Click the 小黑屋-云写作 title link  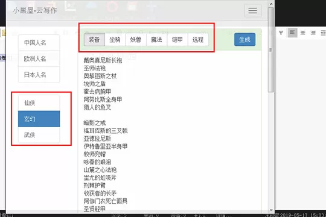click(x=35, y=11)
